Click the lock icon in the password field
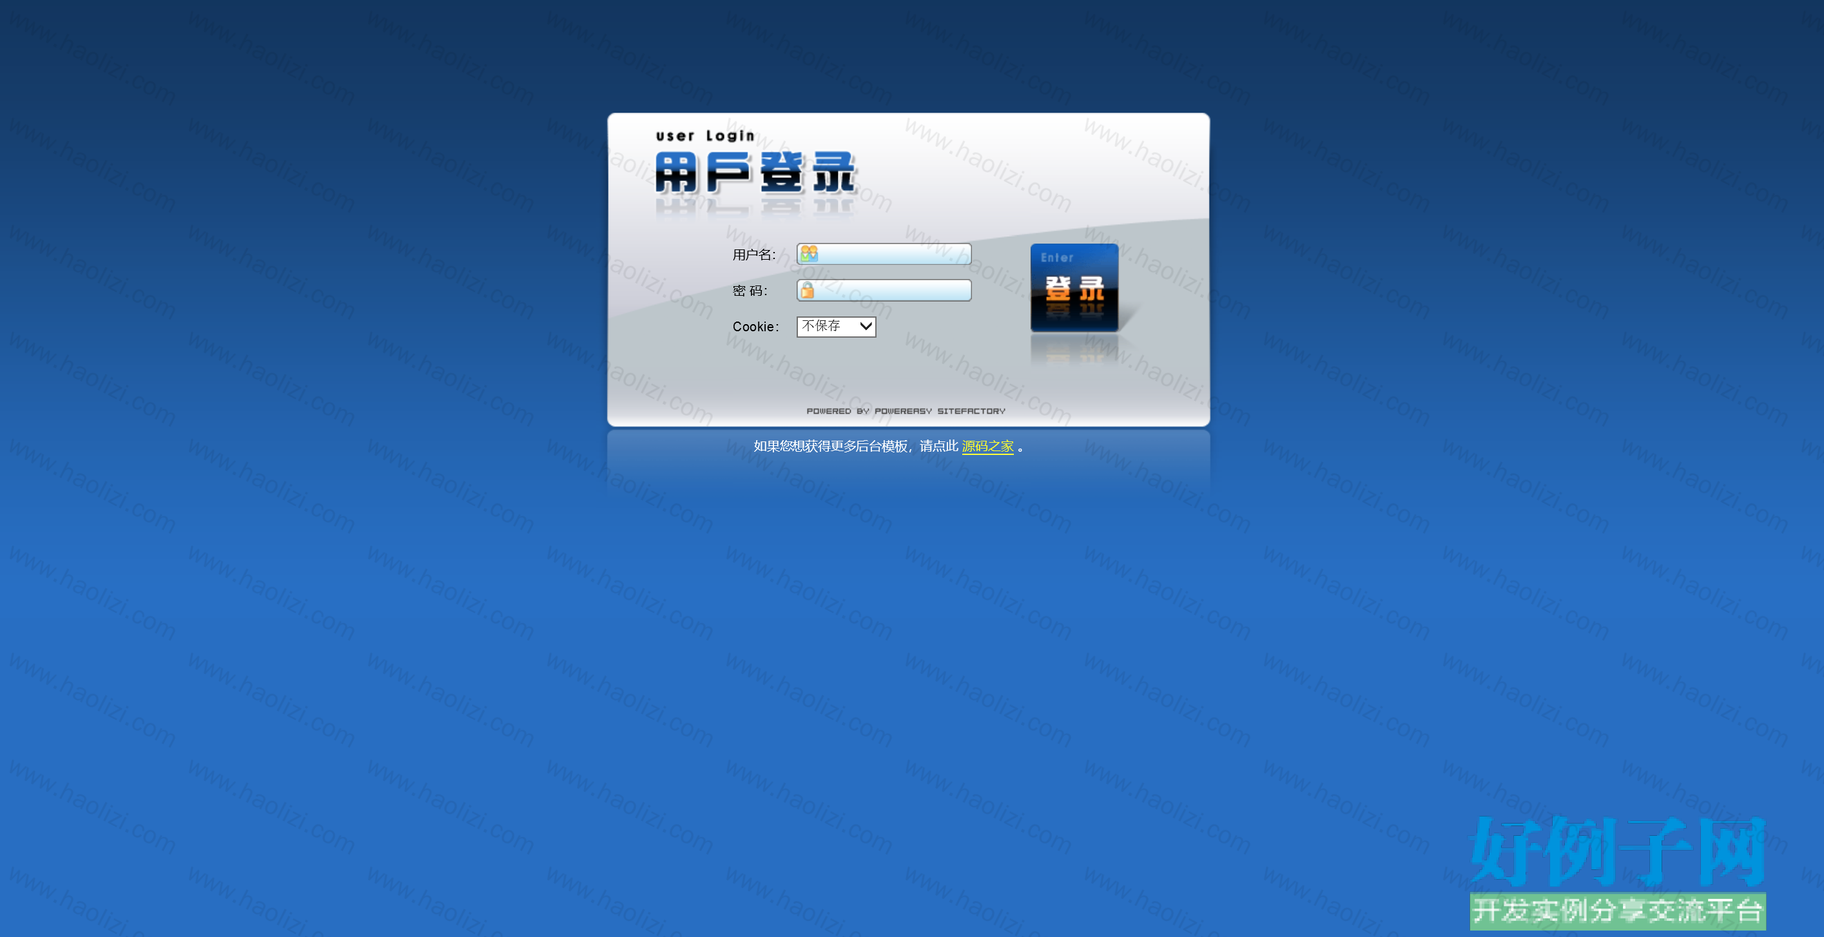Viewport: 1824px width, 937px height. (807, 289)
